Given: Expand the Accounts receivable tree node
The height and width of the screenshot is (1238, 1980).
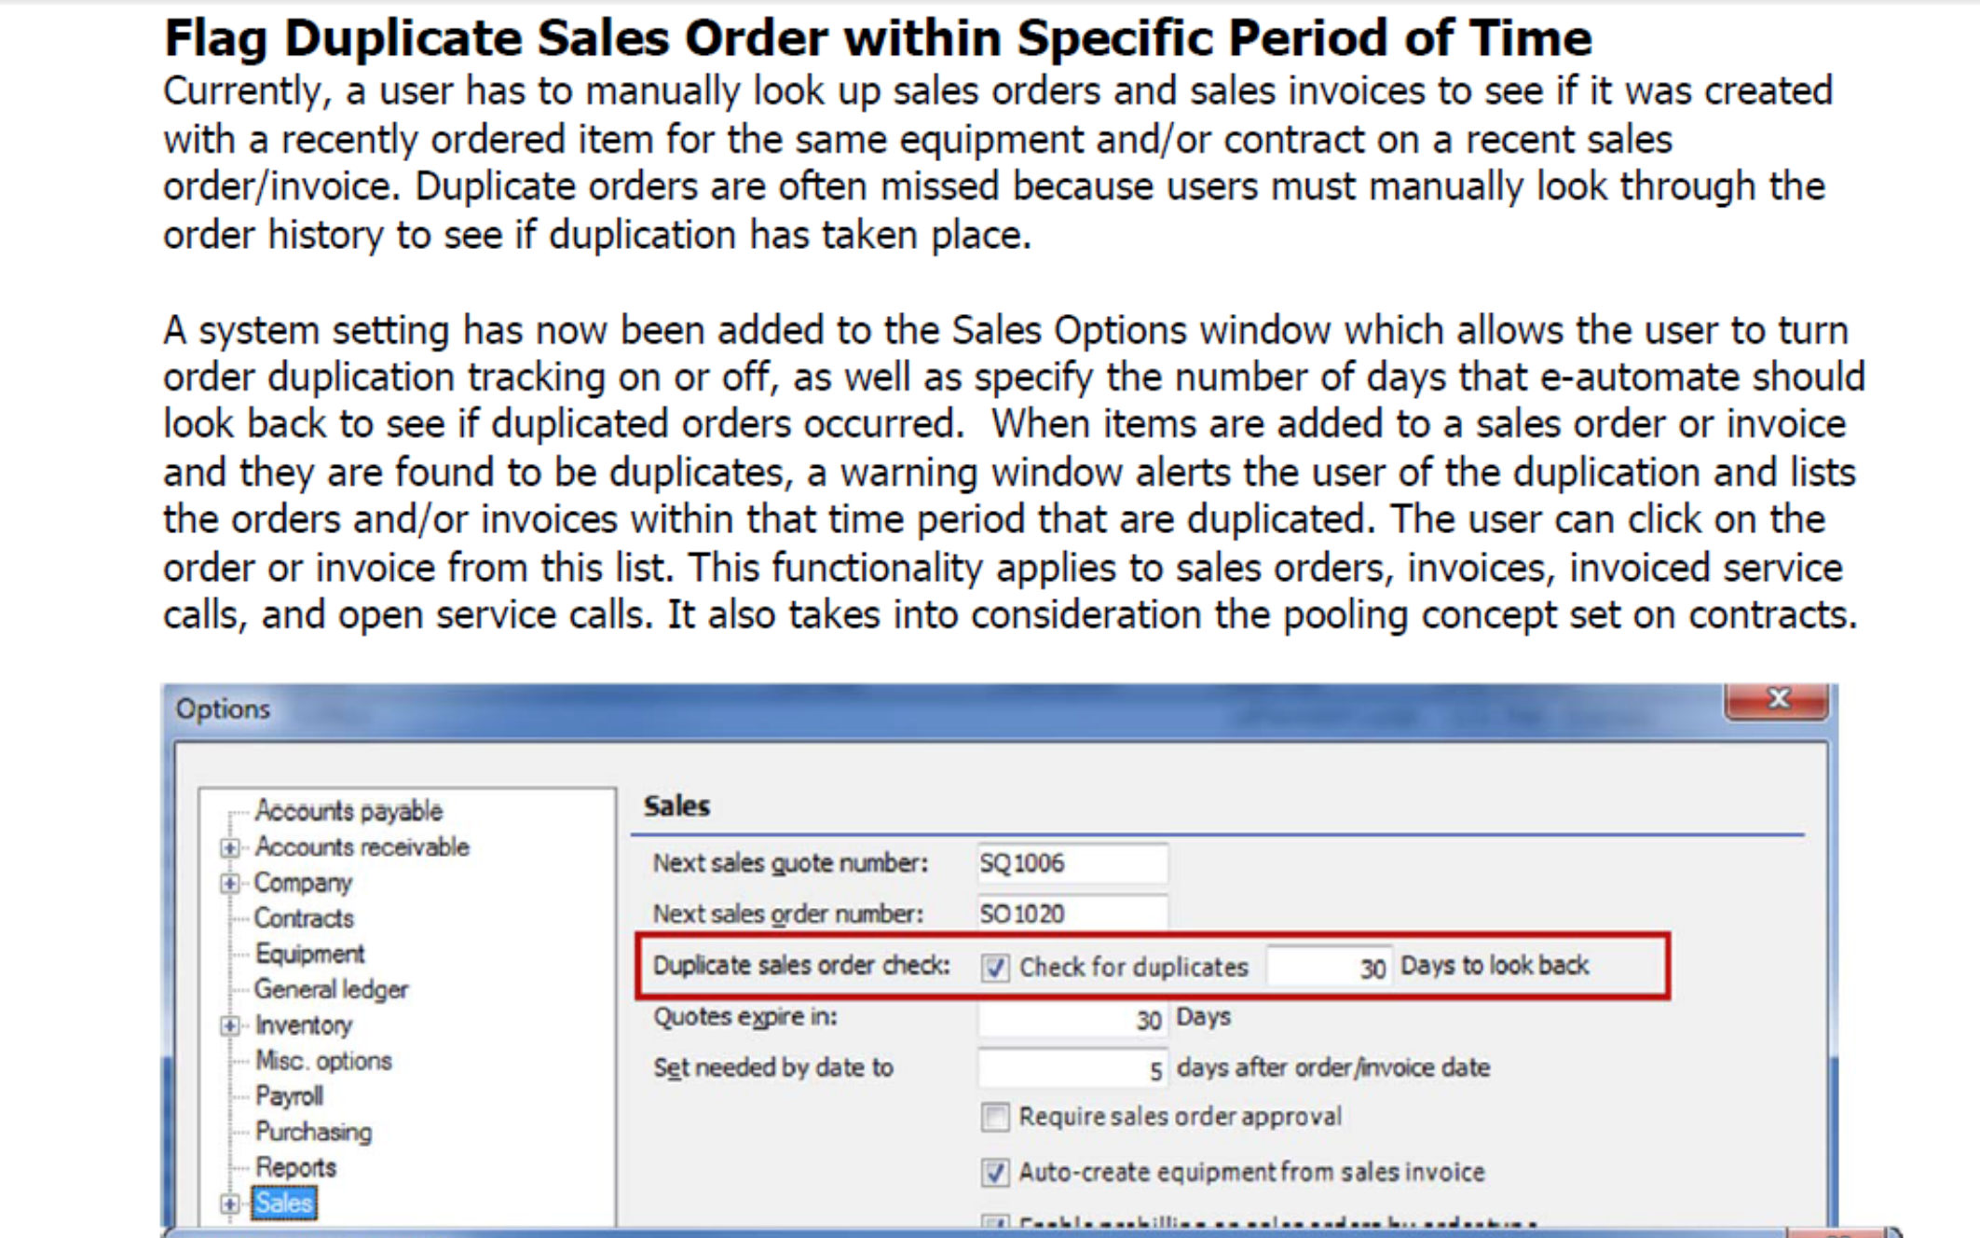Looking at the screenshot, I should coord(229,848).
